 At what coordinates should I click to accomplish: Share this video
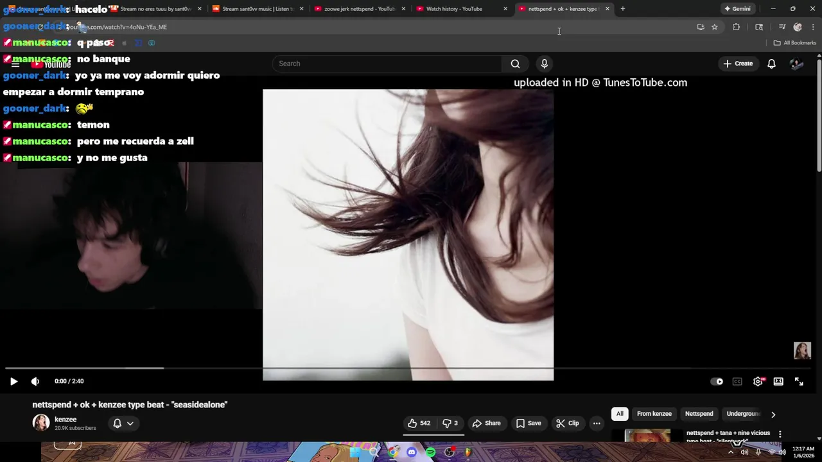coord(486,423)
